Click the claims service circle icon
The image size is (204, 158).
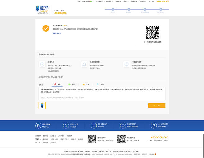[x=42, y=64]
